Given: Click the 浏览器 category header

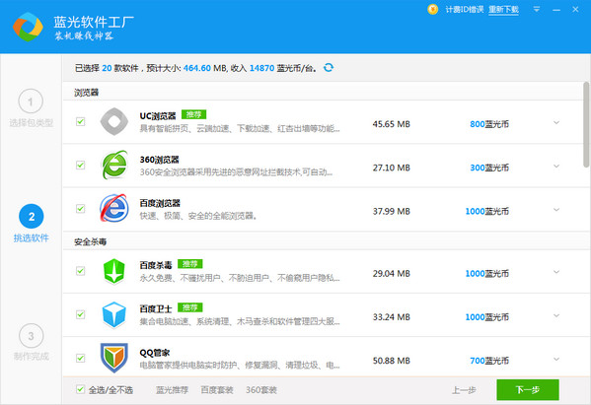Looking at the screenshot, I should 86,93.
